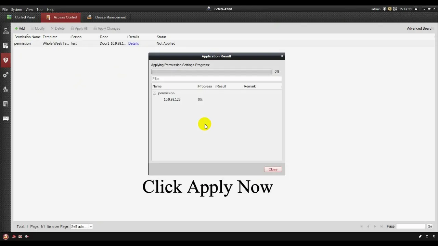Go to next page arrow
Image resolution: width=438 pixels, height=246 pixels.
(x=375, y=227)
